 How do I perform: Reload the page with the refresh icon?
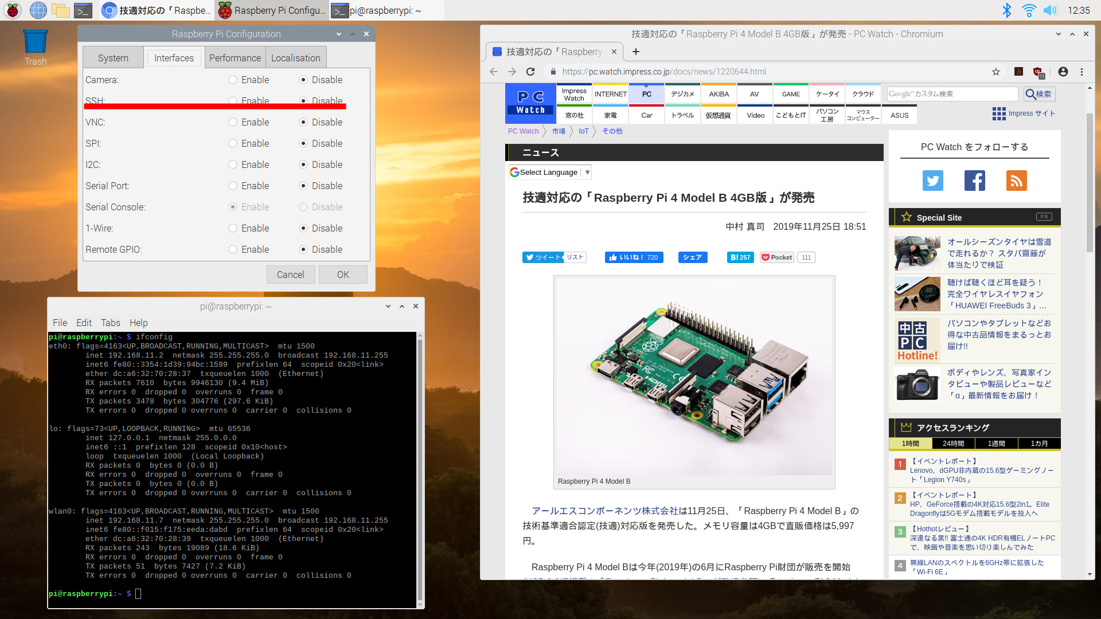click(x=530, y=72)
